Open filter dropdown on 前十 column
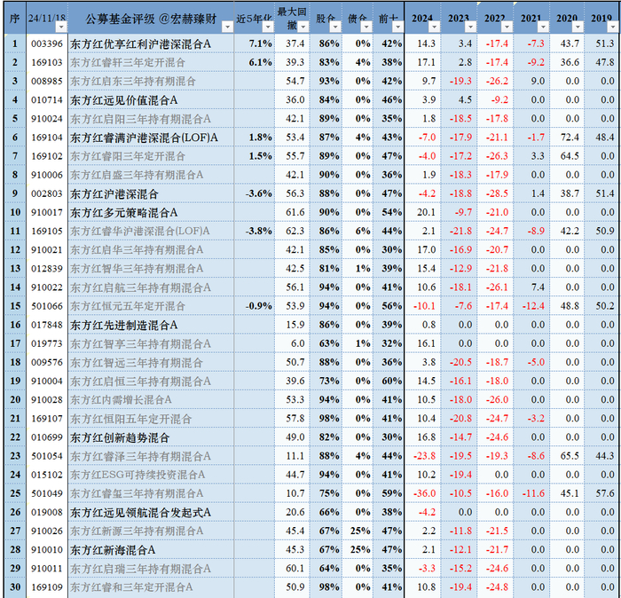The height and width of the screenshot is (598, 621). click(397, 27)
